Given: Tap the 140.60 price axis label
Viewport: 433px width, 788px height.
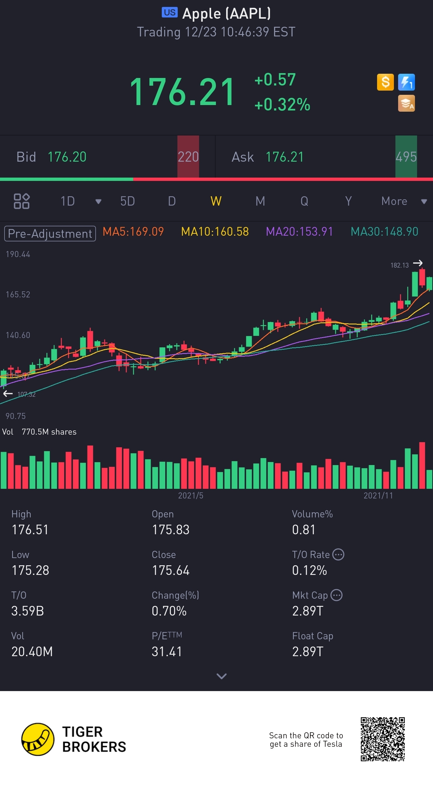Looking at the screenshot, I should click(x=18, y=335).
